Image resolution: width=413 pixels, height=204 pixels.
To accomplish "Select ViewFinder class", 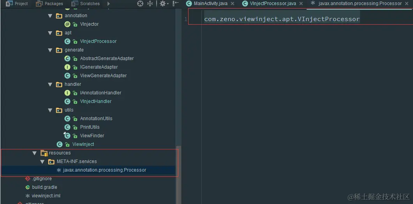I will point(92,136).
